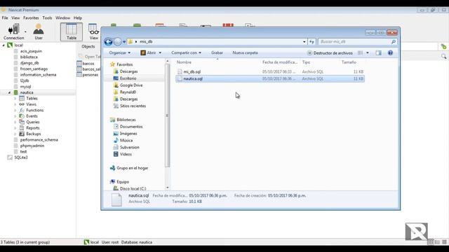Screen dimensions: 449x252
Task: Open the Tools menu in Navicat
Action: pos(47,17)
